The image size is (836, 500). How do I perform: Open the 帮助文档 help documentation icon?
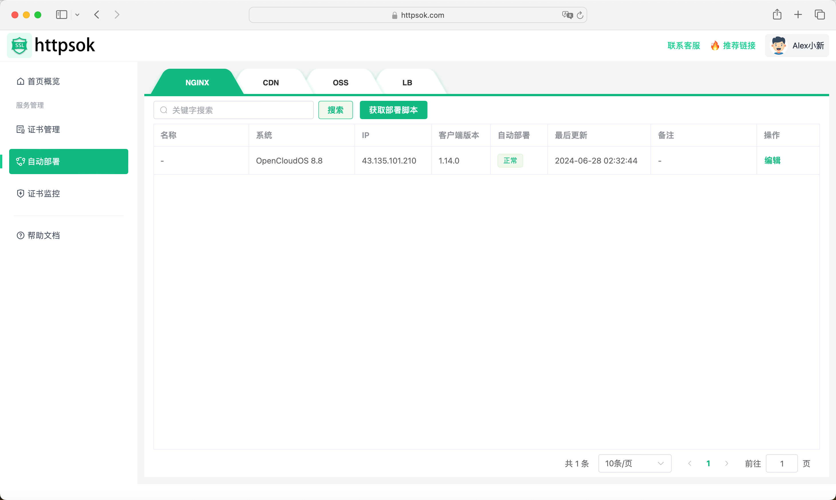pos(20,235)
